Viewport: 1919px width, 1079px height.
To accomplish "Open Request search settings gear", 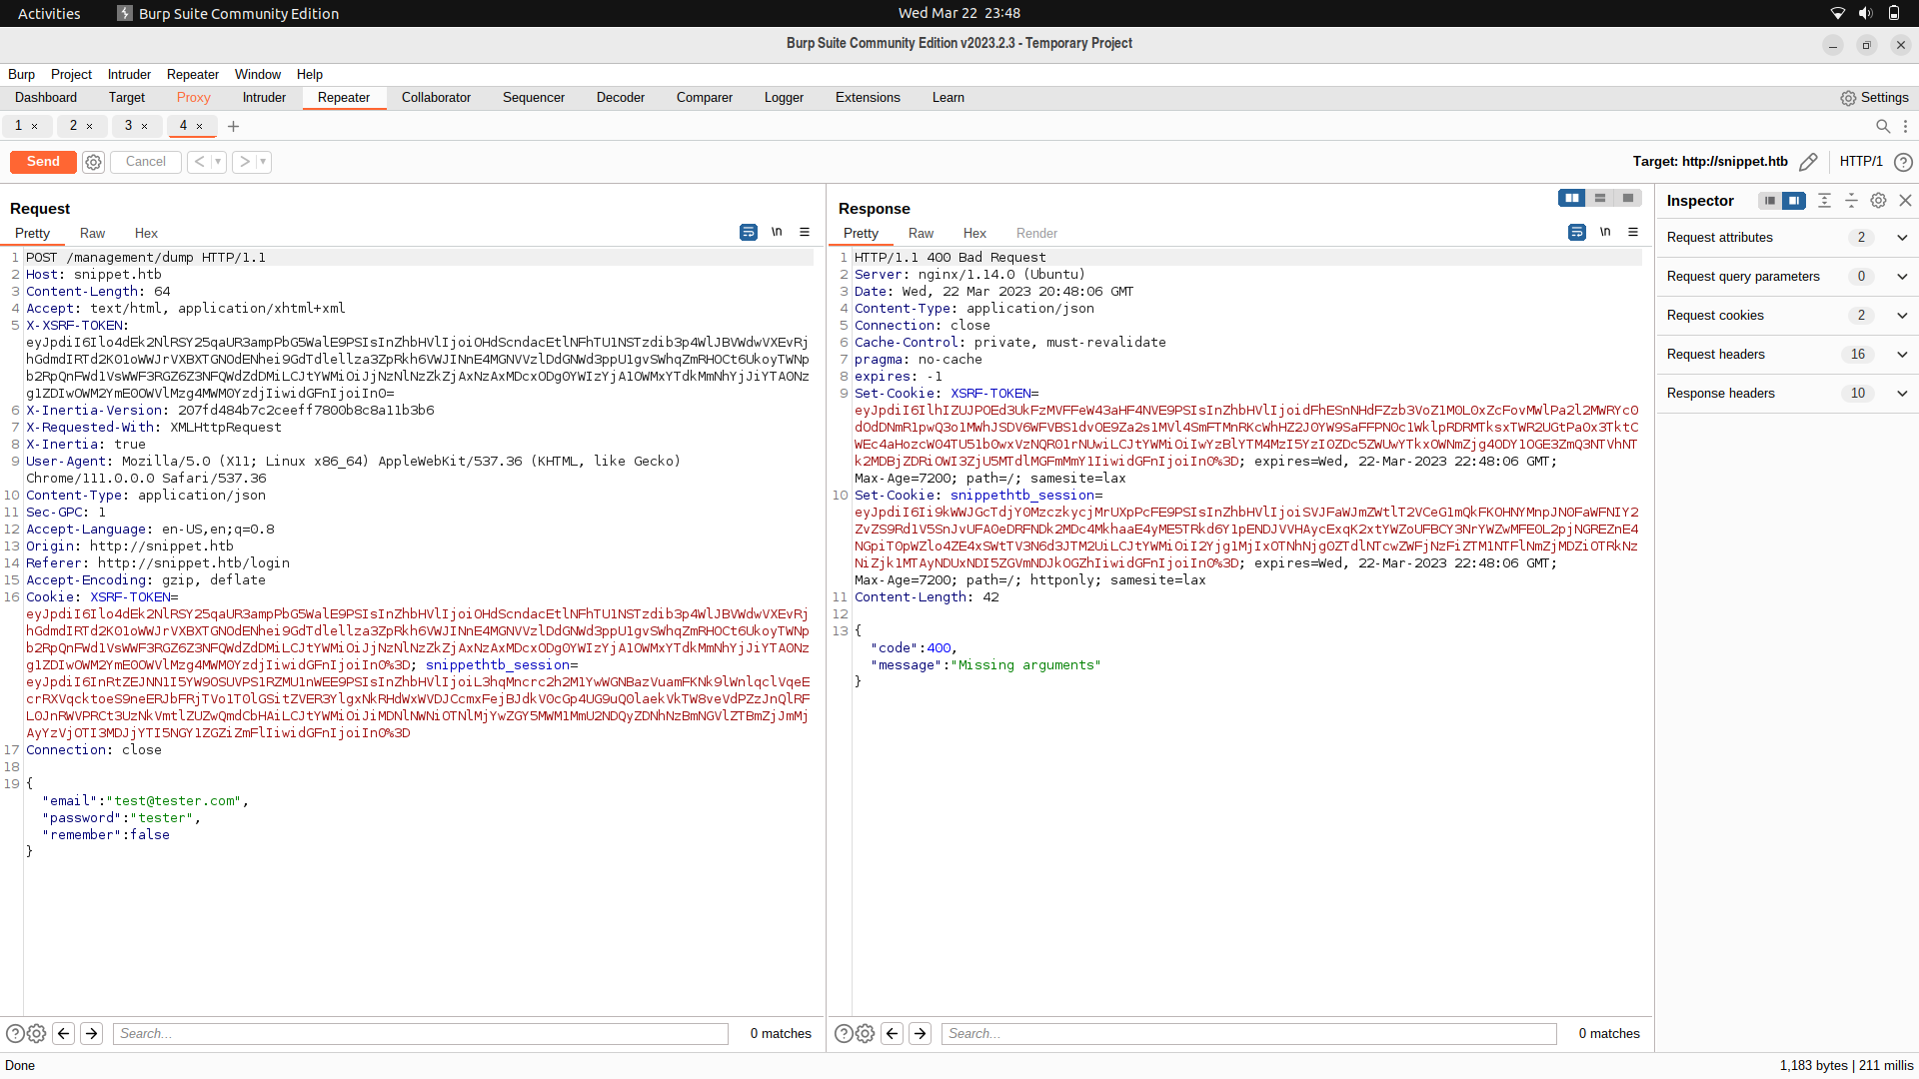I will tap(37, 1034).
